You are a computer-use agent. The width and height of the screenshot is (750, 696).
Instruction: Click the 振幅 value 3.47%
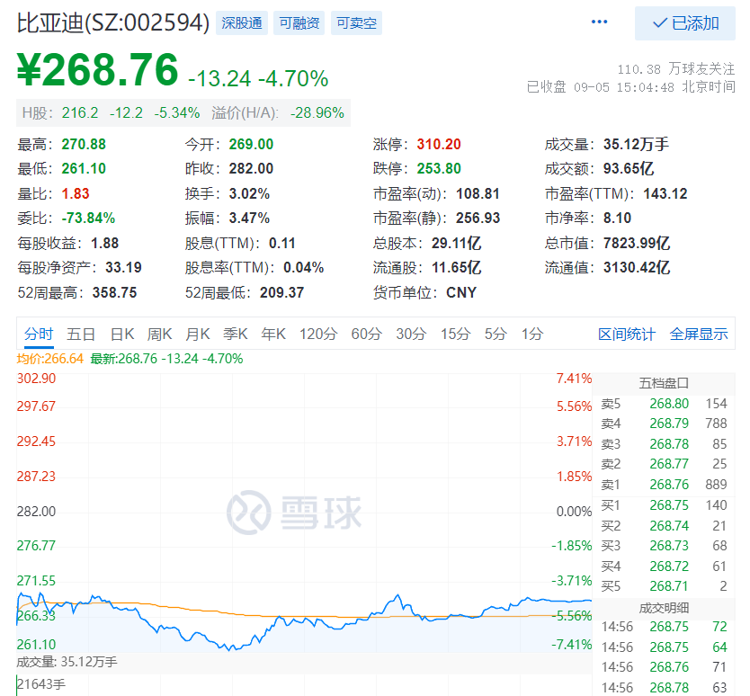coord(249,219)
